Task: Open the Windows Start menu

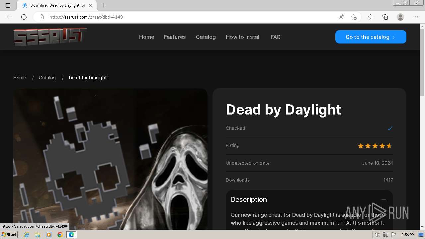Action: click(9, 235)
